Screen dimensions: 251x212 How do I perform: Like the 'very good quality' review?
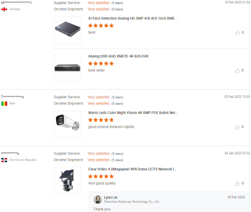238,183
